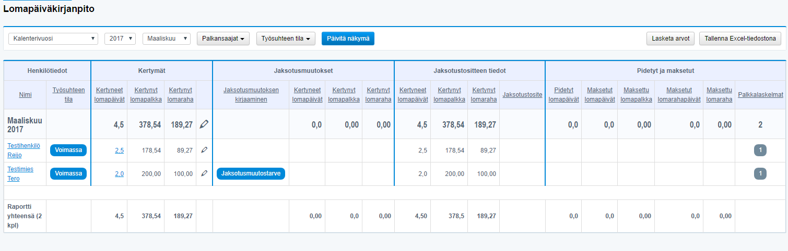Open the Maaliskuu month dropdown
The height and width of the screenshot is (251, 788).
(x=167, y=39)
